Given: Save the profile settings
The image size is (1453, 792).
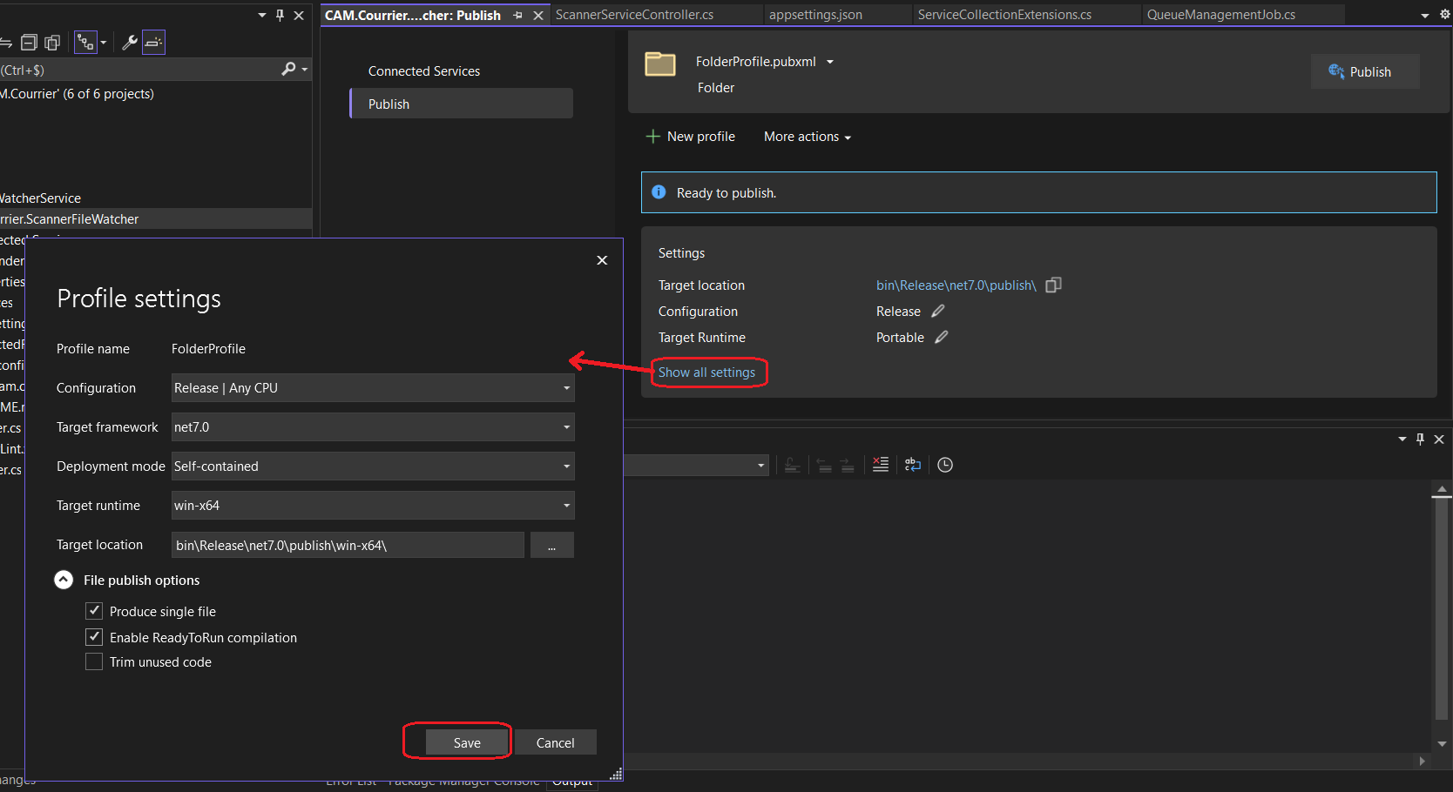Looking at the screenshot, I should [467, 742].
